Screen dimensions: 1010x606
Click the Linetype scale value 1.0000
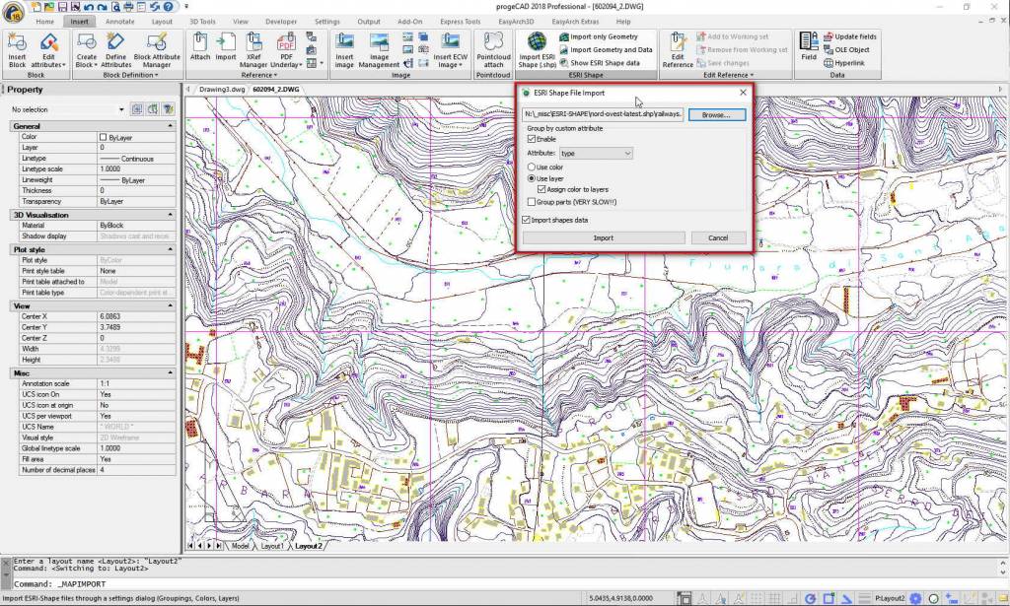pyautogui.click(x=136, y=169)
